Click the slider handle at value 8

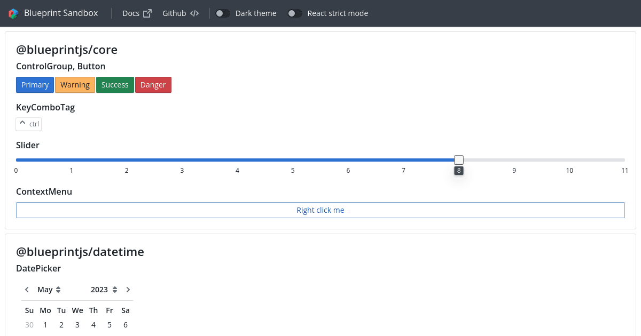pyautogui.click(x=459, y=159)
